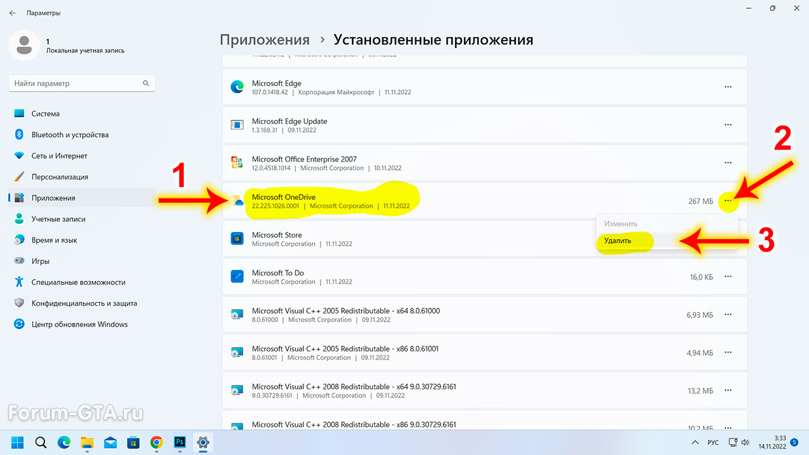Click the Visual C++ 2008 Redistributable x64 icon

[237, 391]
